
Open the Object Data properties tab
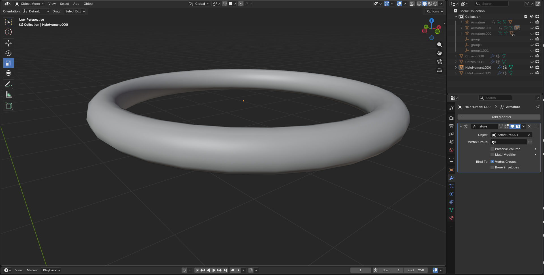coord(451,210)
